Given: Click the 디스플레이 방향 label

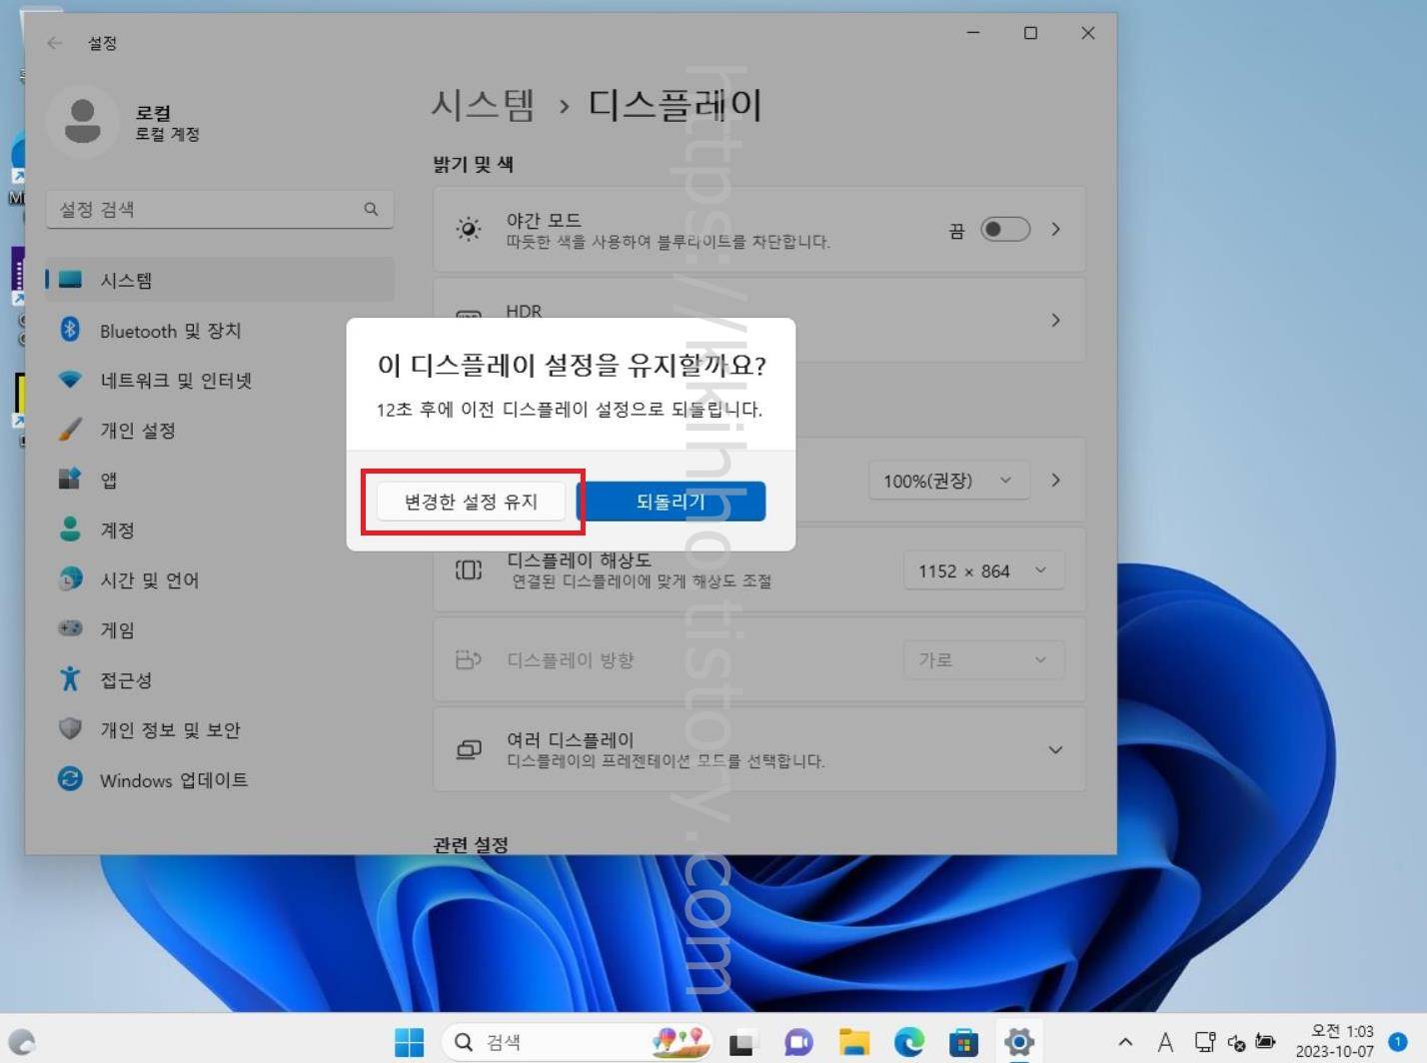Looking at the screenshot, I should (x=571, y=660).
